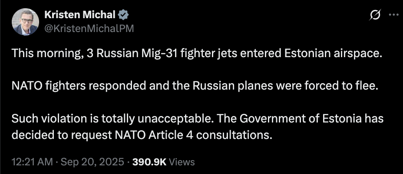Click the sentence about Mig-31 fighter jets

195,54
